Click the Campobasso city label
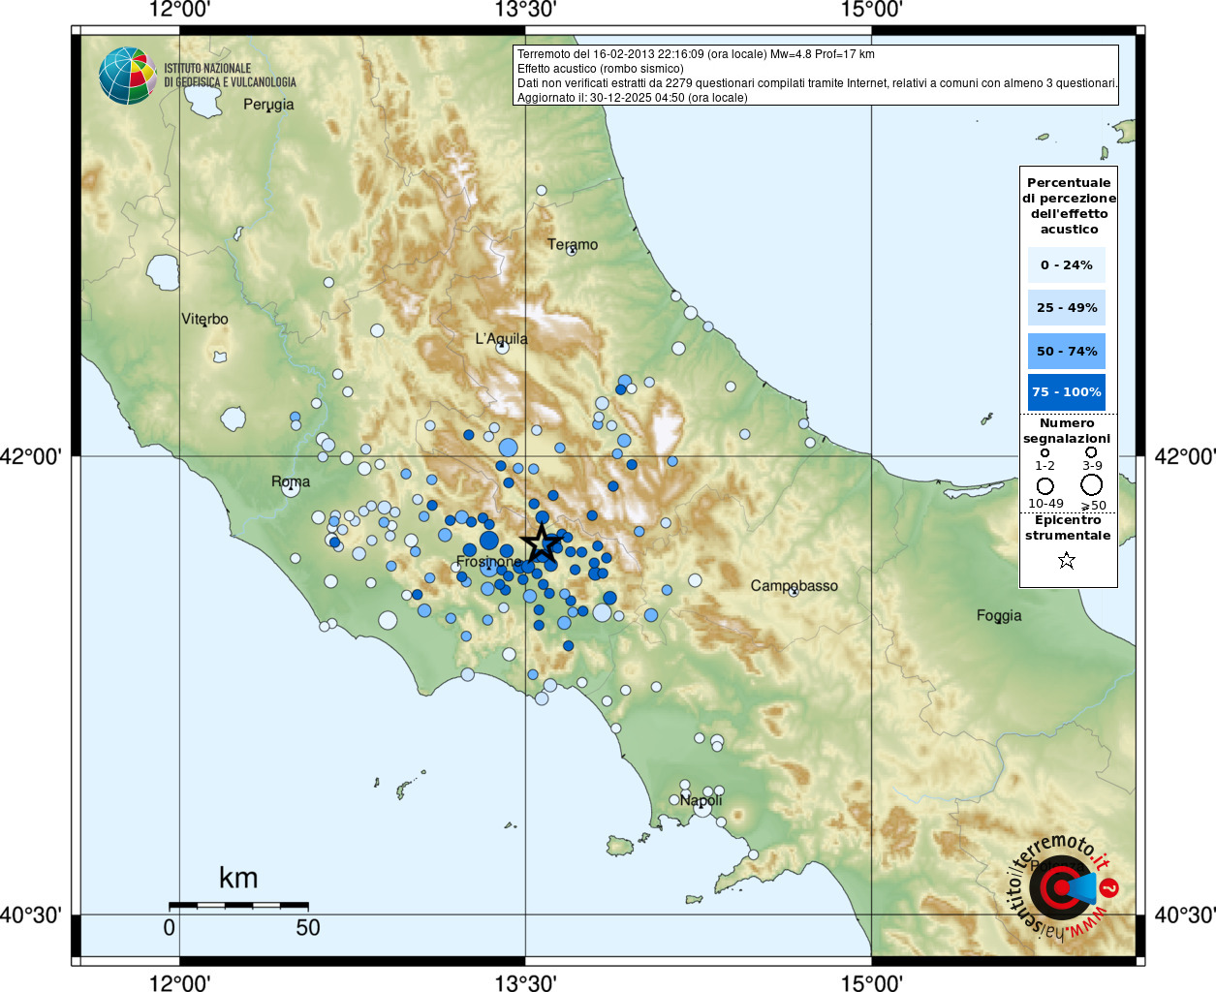The image size is (1216, 992). coord(794,585)
